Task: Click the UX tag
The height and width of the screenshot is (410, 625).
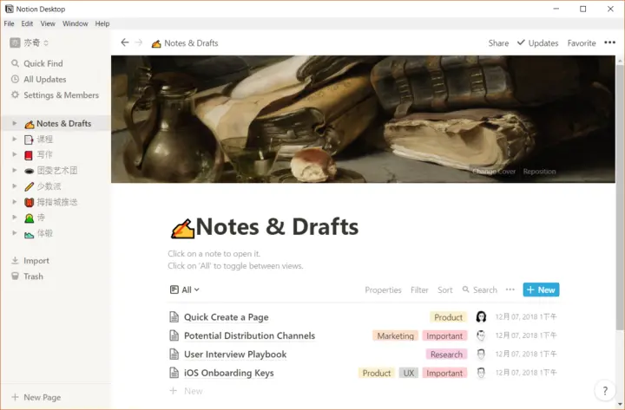Action: tap(409, 373)
